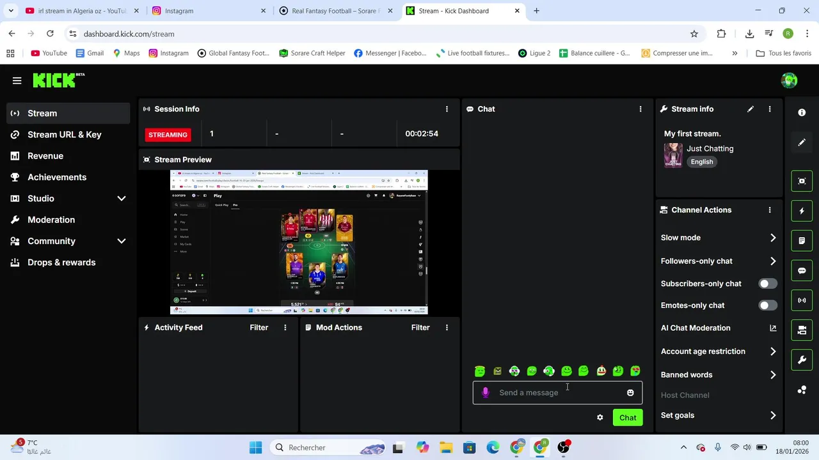
Task: Toggle Subscribers-only chat switch
Action: tap(767, 284)
